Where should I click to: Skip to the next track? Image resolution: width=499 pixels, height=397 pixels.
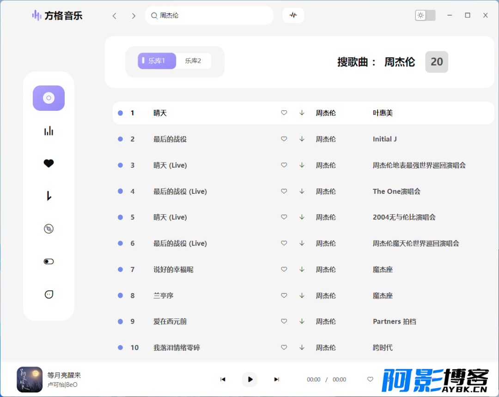276,379
